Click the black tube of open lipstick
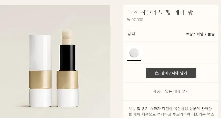 (x=67, y=58)
